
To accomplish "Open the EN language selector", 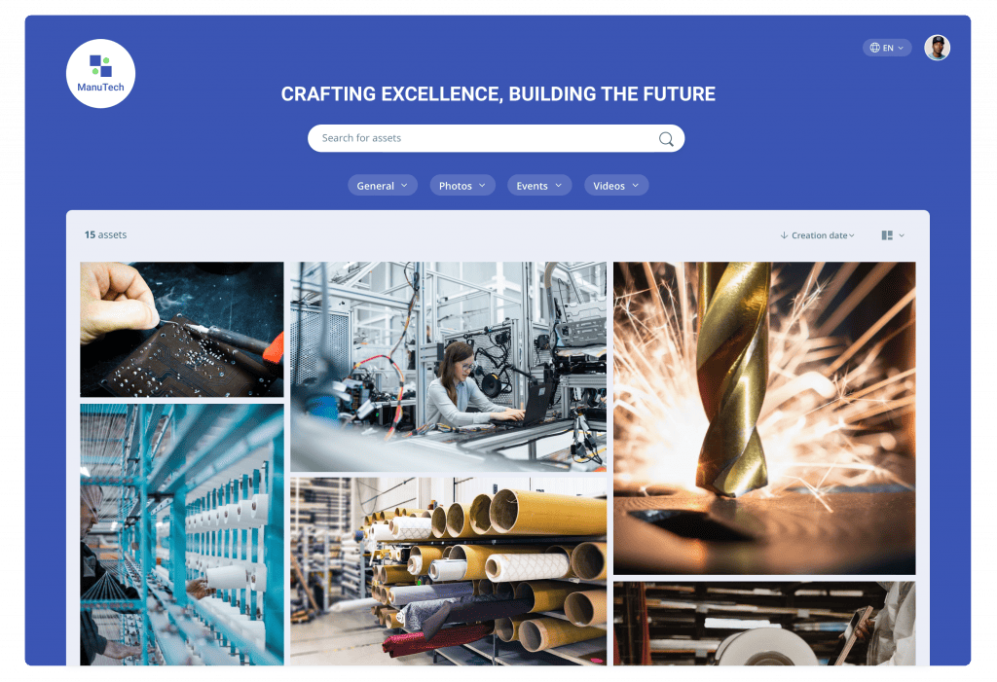I will (887, 48).
